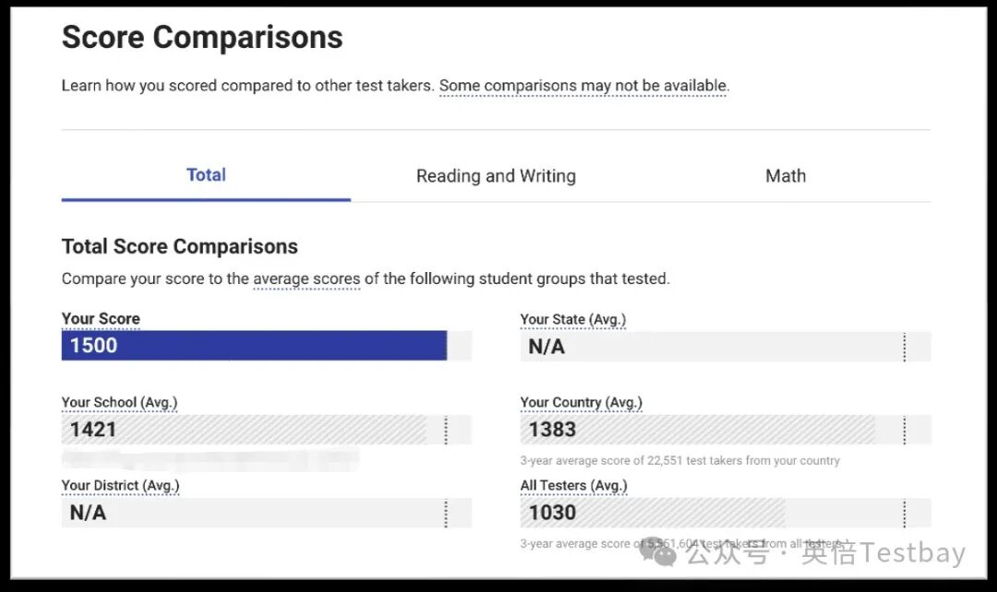Click the "Your Score" label

tap(101, 319)
